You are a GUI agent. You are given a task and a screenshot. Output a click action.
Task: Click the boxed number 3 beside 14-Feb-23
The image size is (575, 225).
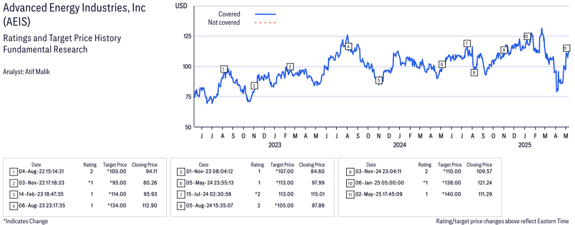pyautogui.click(x=13, y=194)
